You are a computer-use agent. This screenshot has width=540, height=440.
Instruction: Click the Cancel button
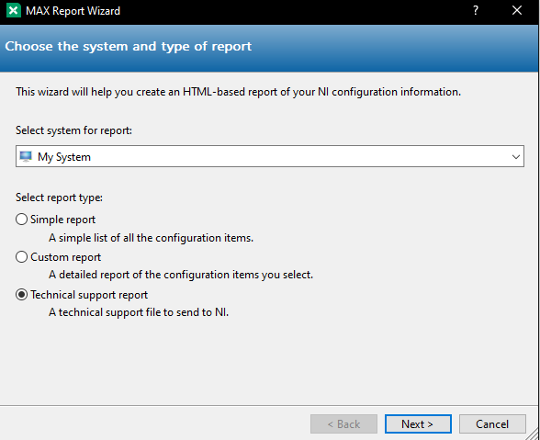click(x=492, y=423)
